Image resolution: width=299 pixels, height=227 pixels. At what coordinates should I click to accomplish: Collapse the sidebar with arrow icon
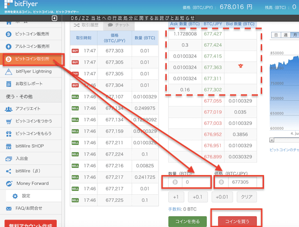tap(54, 18)
